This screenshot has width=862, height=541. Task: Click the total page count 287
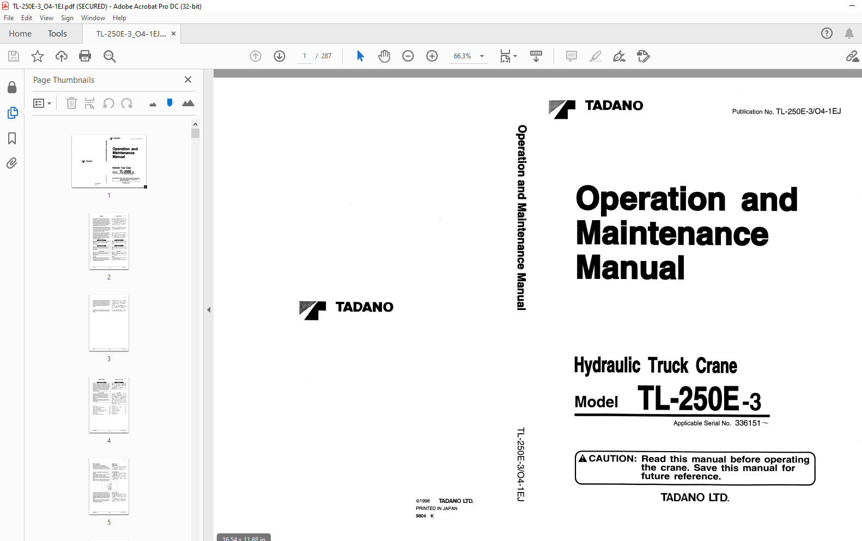[x=326, y=56]
